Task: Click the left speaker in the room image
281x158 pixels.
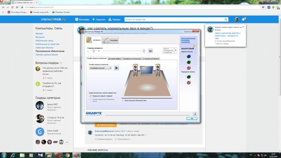Action: [135, 70]
